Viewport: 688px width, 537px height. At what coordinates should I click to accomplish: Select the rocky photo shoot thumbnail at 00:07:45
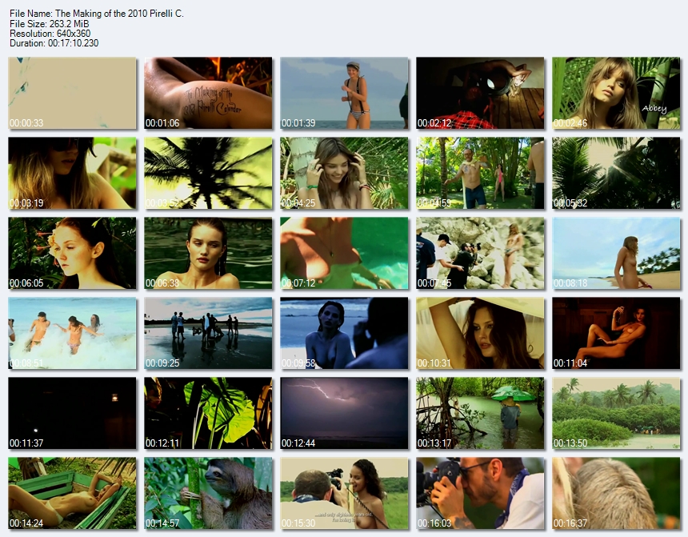click(x=480, y=253)
